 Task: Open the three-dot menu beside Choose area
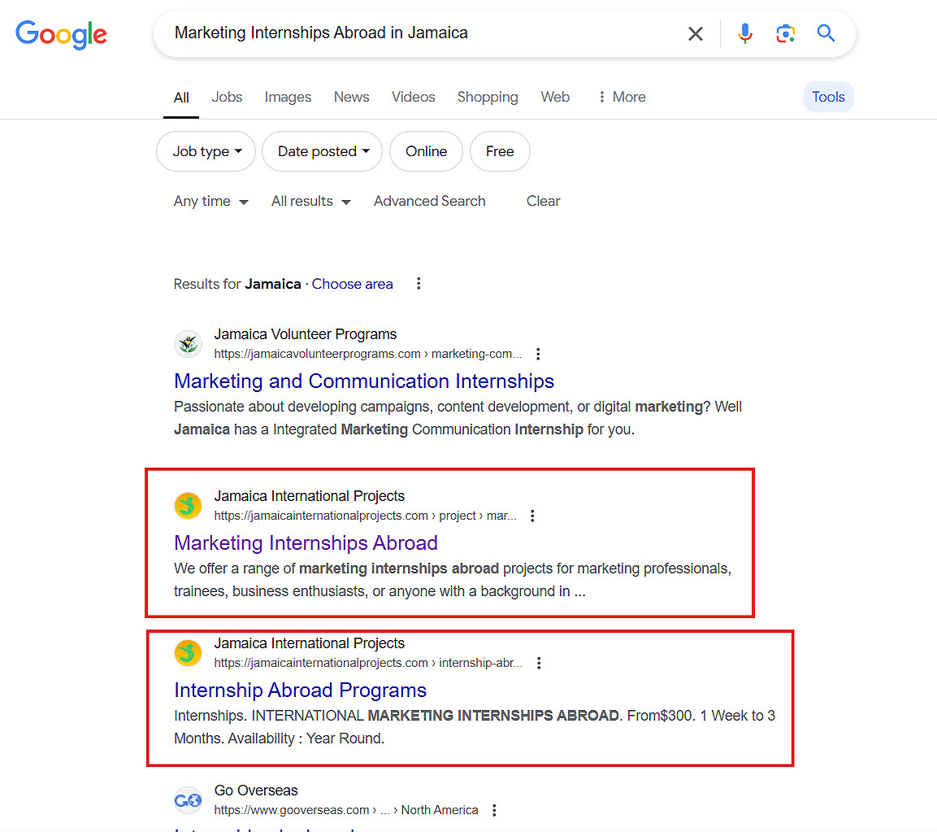pos(419,284)
